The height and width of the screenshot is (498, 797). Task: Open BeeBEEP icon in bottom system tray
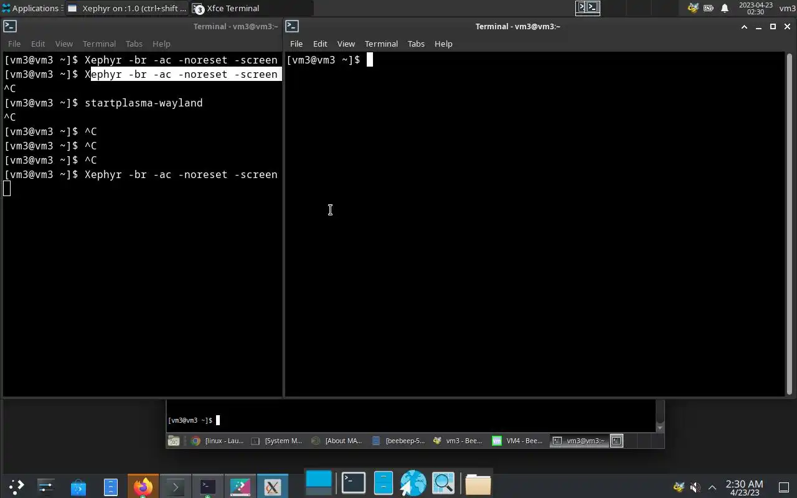pos(679,487)
